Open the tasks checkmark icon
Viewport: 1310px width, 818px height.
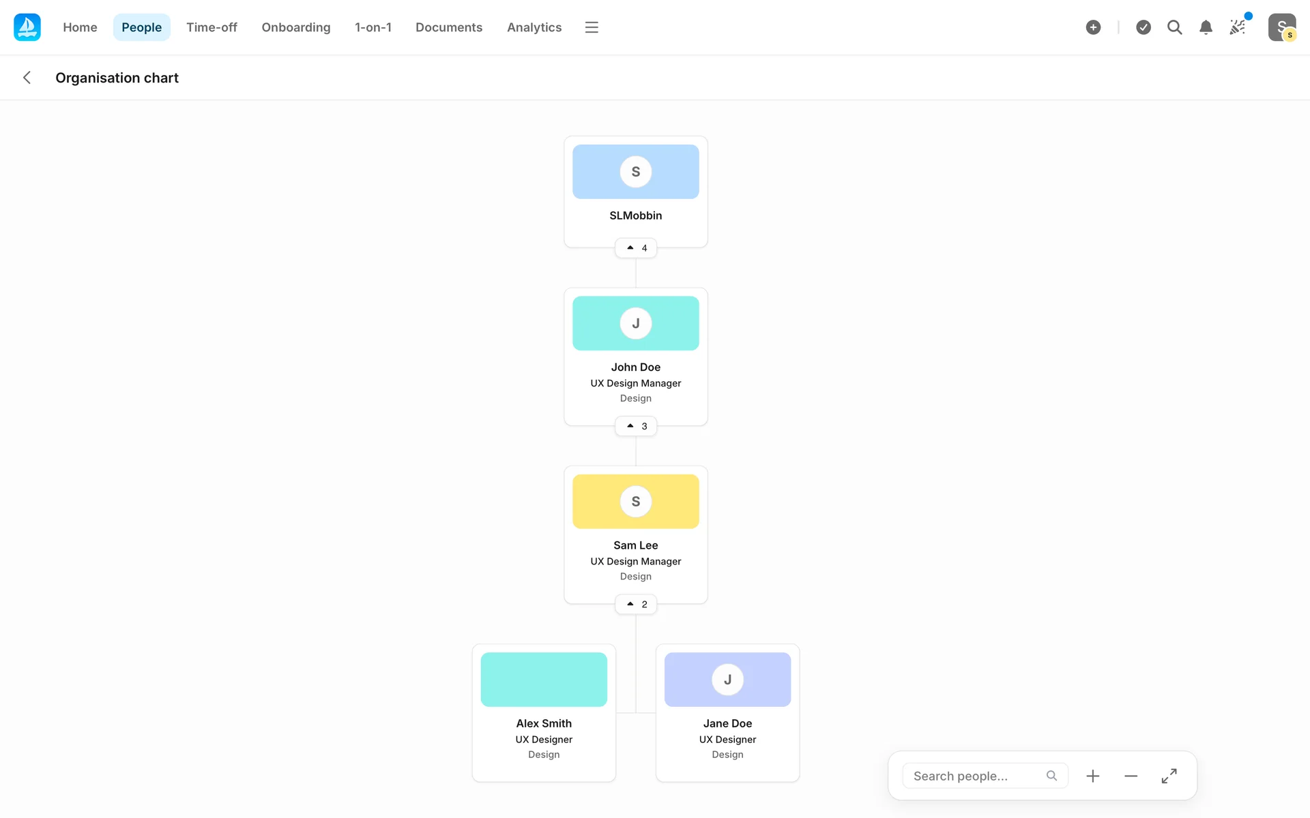[1144, 27]
